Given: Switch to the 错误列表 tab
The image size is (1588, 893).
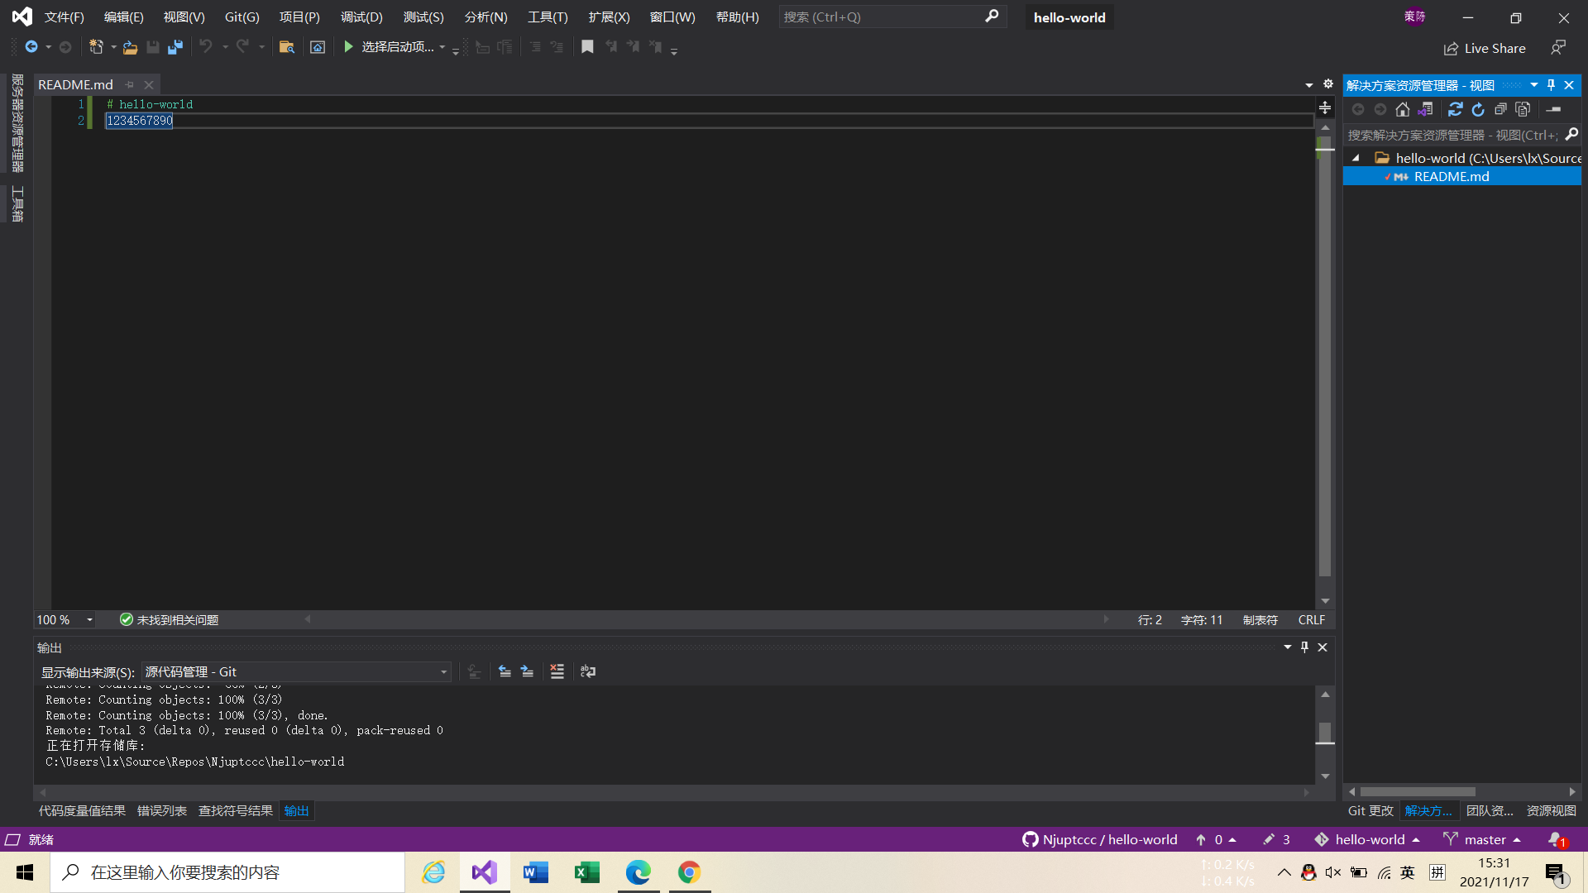Looking at the screenshot, I should coord(161,810).
